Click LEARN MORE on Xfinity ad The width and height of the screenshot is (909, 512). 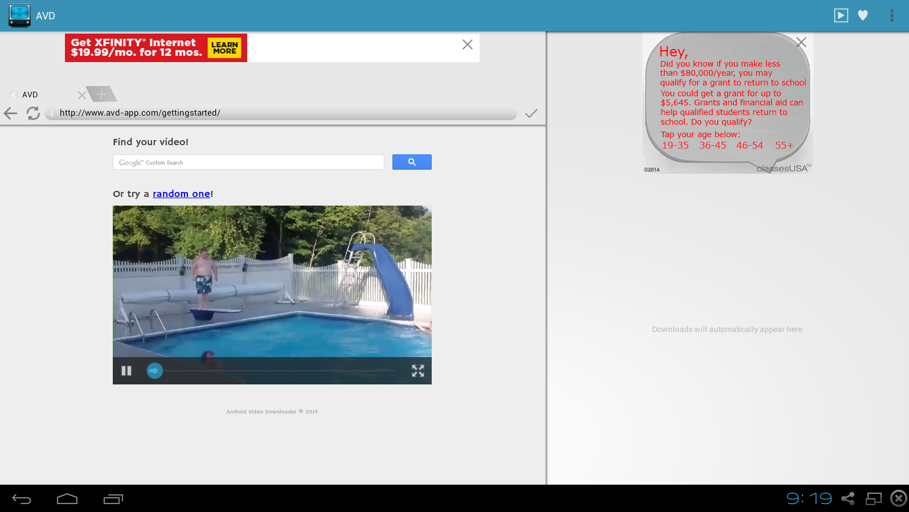tap(224, 48)
